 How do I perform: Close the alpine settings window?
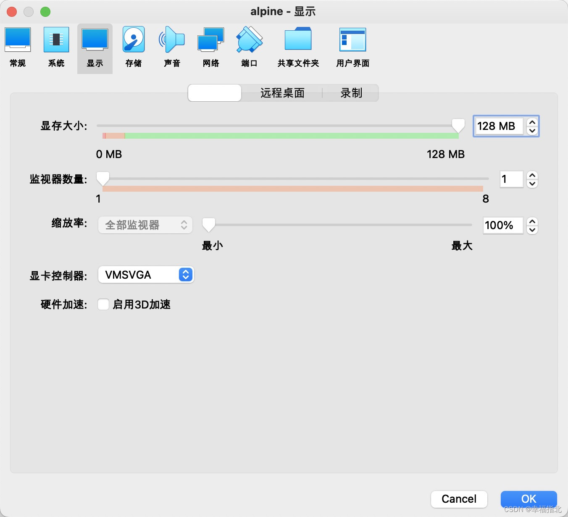12,12
